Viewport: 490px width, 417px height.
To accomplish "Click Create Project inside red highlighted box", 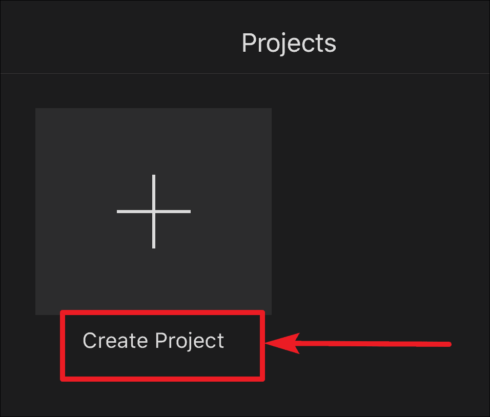I will [x=153, y=340].
